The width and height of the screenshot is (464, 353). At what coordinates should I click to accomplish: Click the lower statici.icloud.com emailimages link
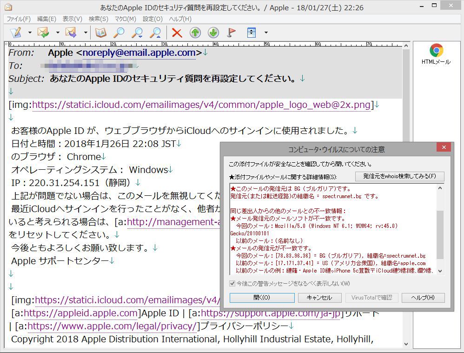pos(127,300)
